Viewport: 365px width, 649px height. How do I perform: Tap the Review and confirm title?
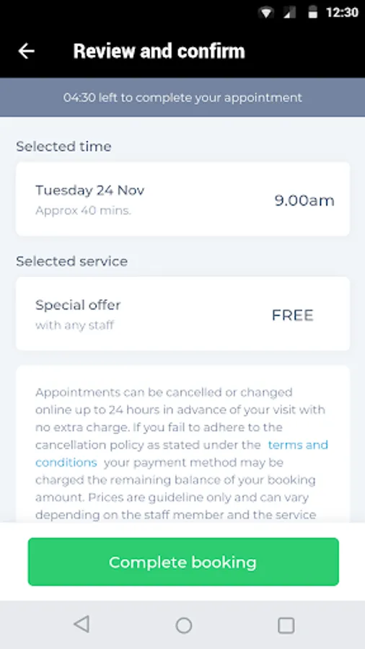point(159,51)
